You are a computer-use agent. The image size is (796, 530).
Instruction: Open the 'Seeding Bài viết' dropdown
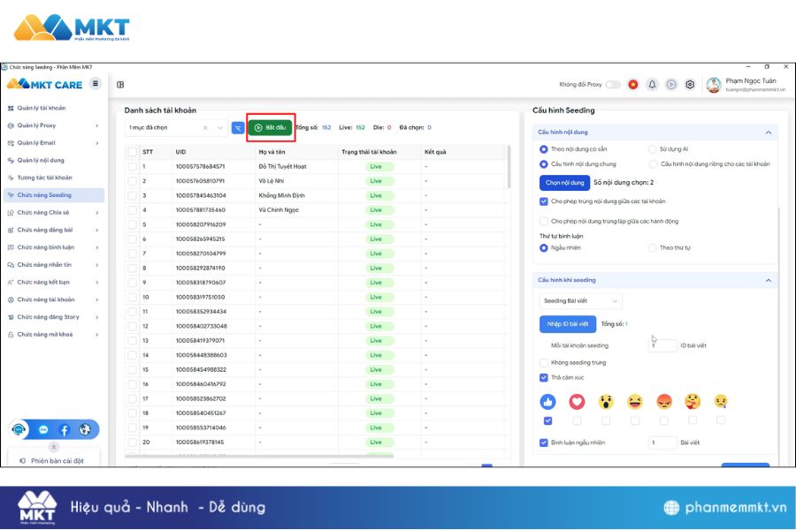click(581, 301)
